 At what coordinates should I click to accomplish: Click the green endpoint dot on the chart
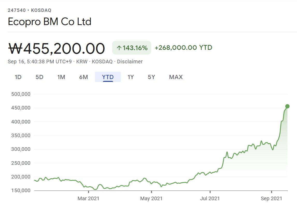(x=287, y=106)
